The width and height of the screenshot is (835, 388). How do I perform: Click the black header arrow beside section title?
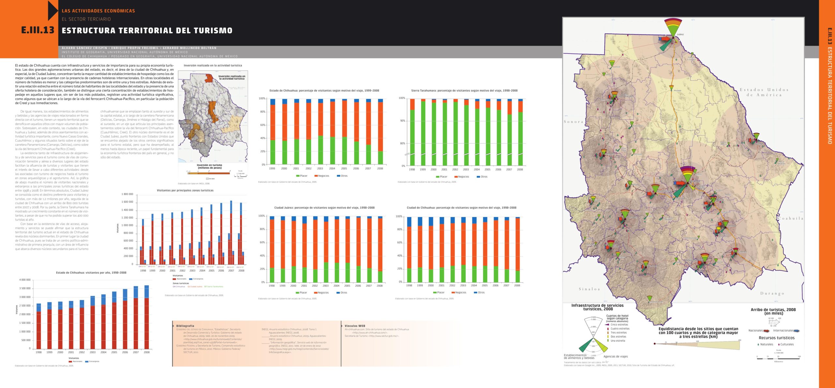click(x=53, y=10)
